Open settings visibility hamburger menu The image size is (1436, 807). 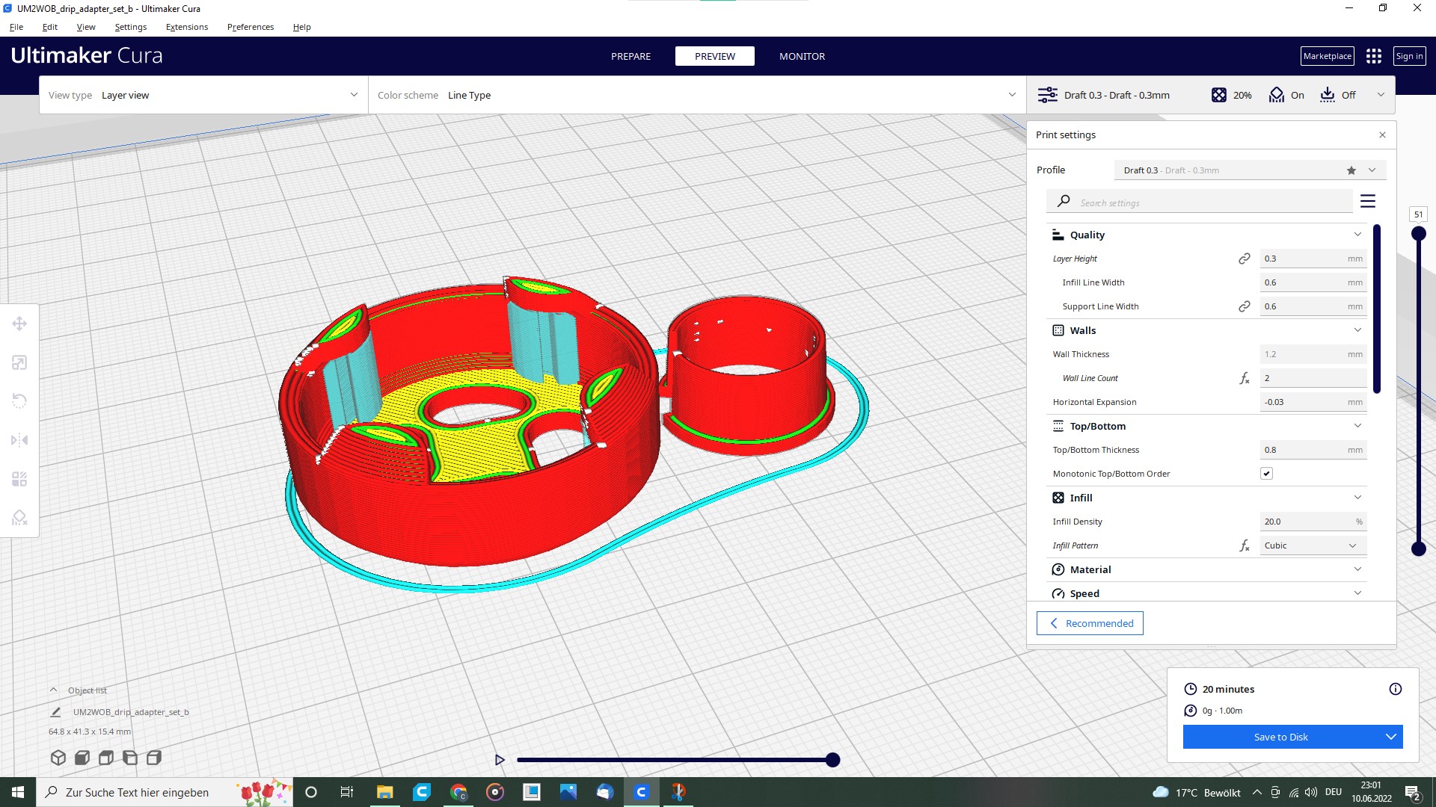[1368, 201]
